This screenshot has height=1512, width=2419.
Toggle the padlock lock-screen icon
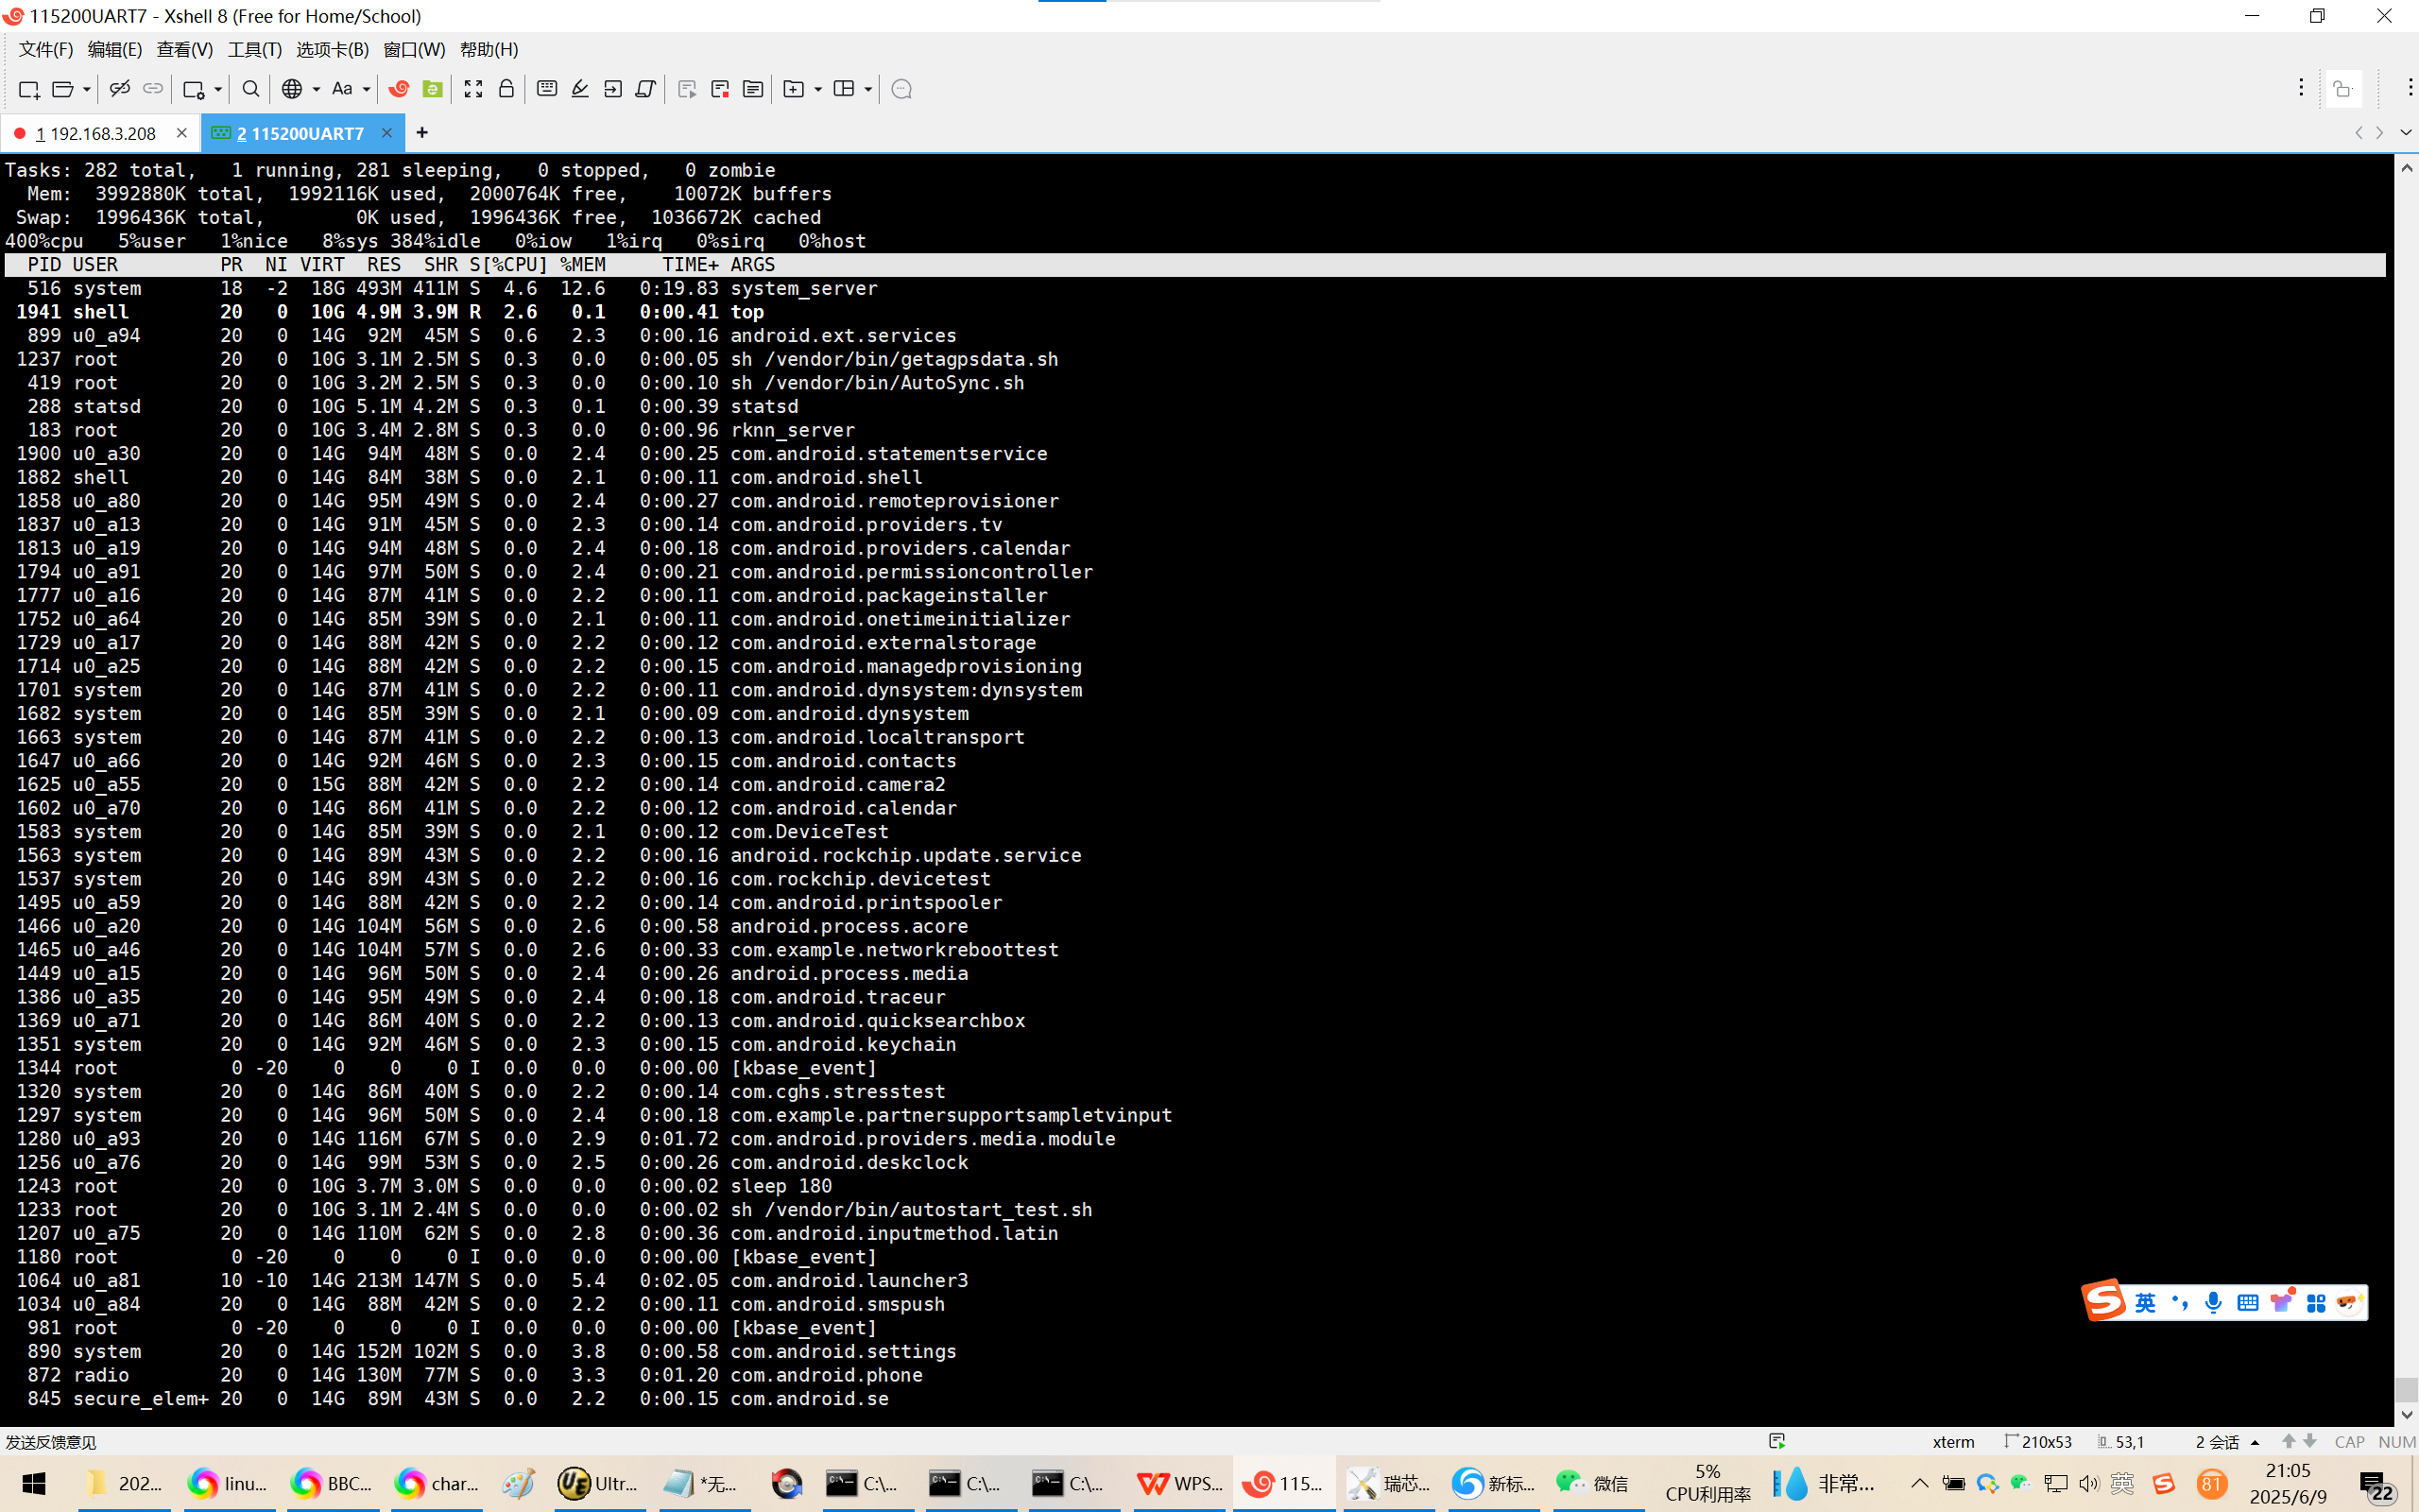(x=506, y=89)
